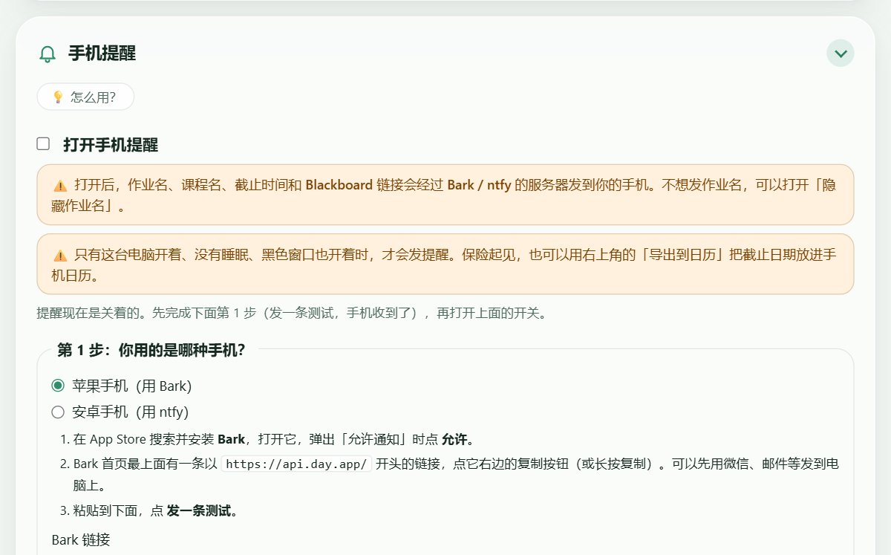
Task: Collapse the 手机提醒 section with the chevron
Action: click(841, 53)
